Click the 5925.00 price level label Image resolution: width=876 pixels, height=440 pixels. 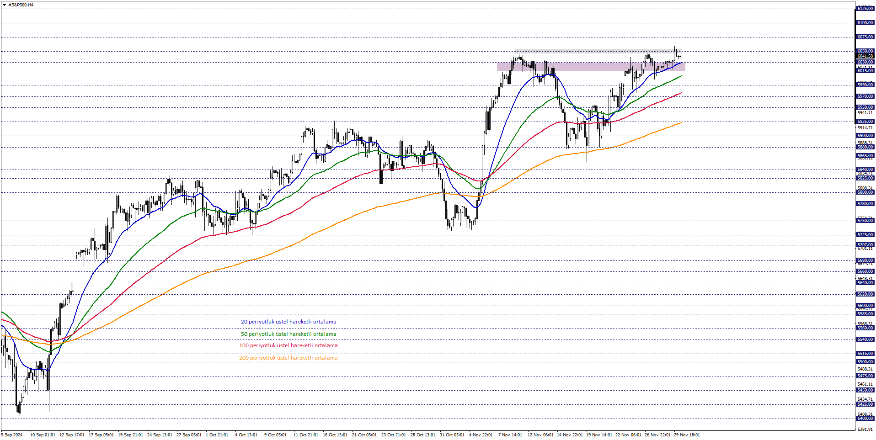(x=865, y=122)
